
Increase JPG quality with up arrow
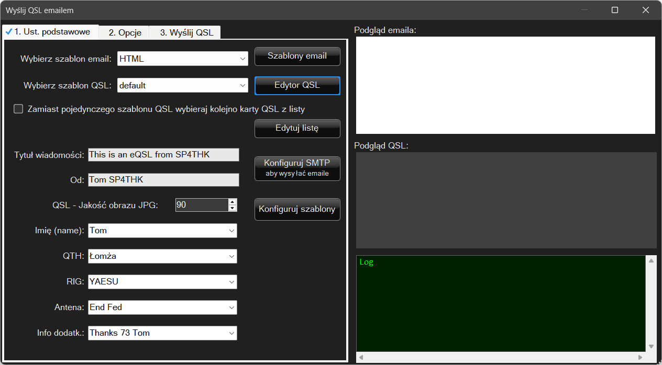233,202
